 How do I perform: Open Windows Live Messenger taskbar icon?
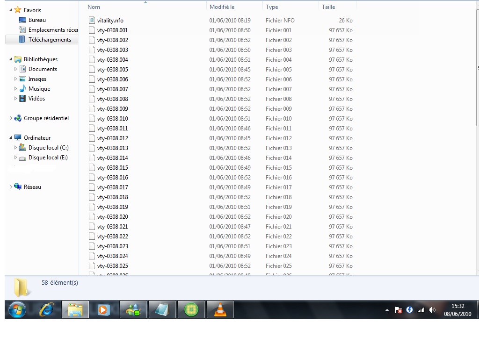coord(133,309)
